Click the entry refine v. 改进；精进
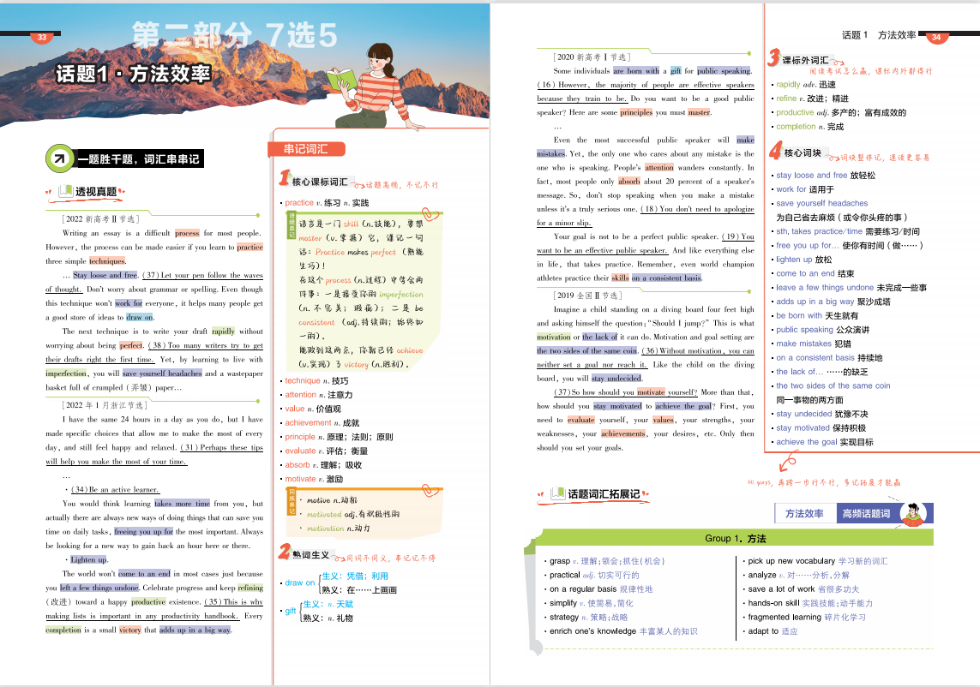This screenshot has width=980, height=687. (812, 99)
